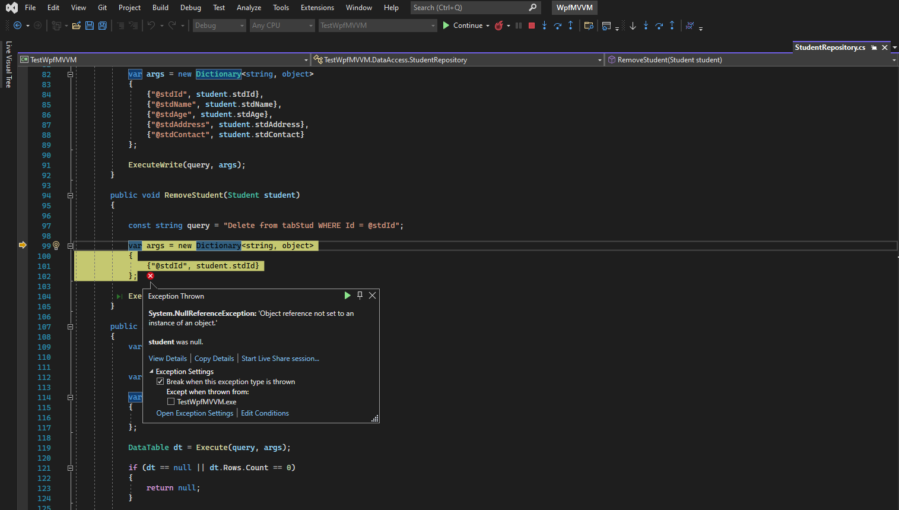Open the Any CPU platform dropdown
The width and height of the screenshot is (899, 510).
point(282,26)
